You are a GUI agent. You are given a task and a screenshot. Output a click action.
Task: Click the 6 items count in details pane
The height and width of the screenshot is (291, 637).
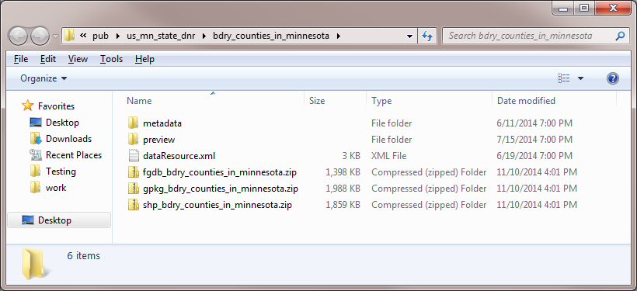point(83,255)
